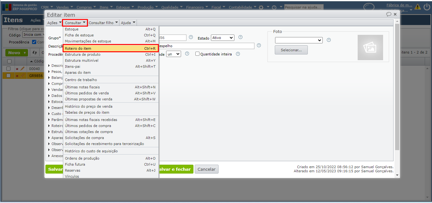The width and height of the screenshot is (432, 203).
Task: Open the settings gear in top bar
Action: [x=261, y=7]
